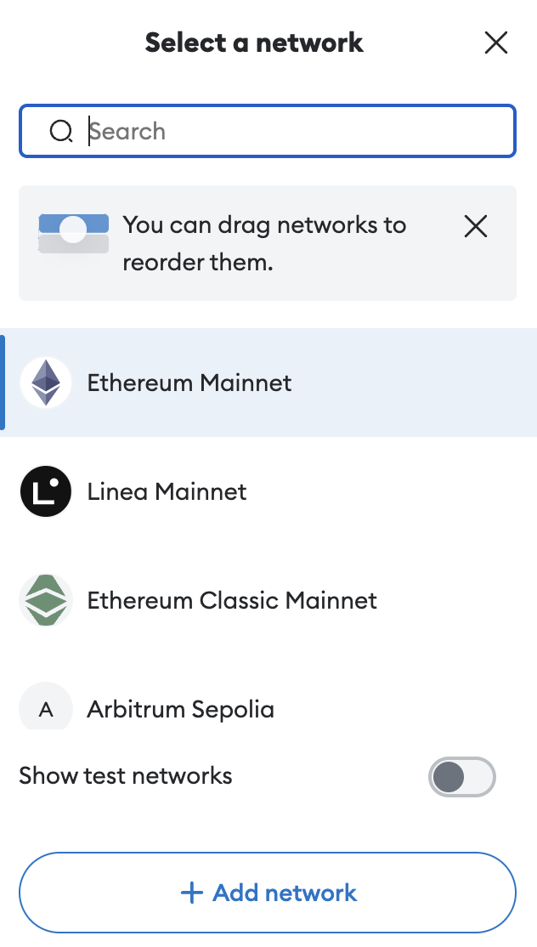Viewport: 537px width, 947px height.
Task: Click the Select a network heading
Action: (254, 43)
